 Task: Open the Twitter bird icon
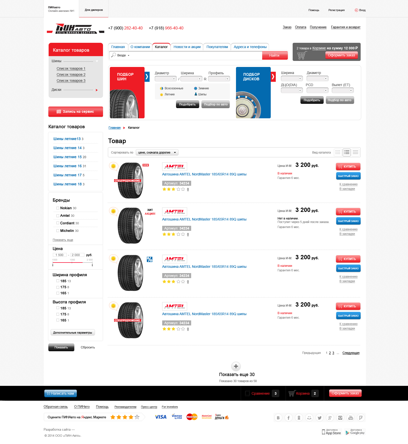click(320, 418)
